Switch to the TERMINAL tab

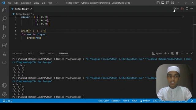63,53
